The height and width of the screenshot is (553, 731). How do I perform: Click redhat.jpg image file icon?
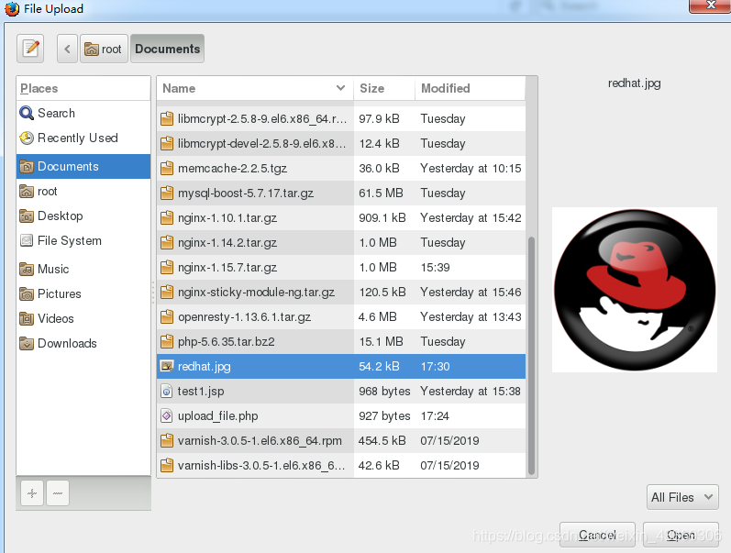tap(167, 366)
